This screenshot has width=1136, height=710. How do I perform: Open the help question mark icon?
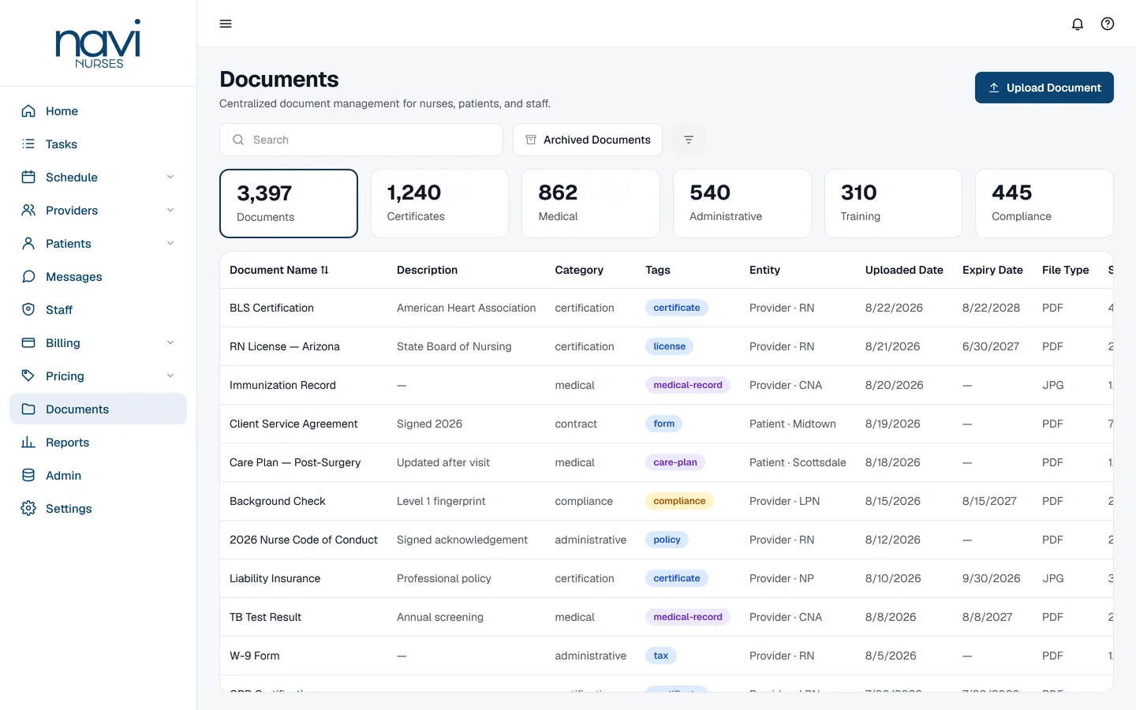(1108, 24)
